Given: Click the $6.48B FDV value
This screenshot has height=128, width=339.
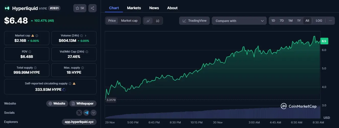Looking at the screenshot, I should pos(27,56).
